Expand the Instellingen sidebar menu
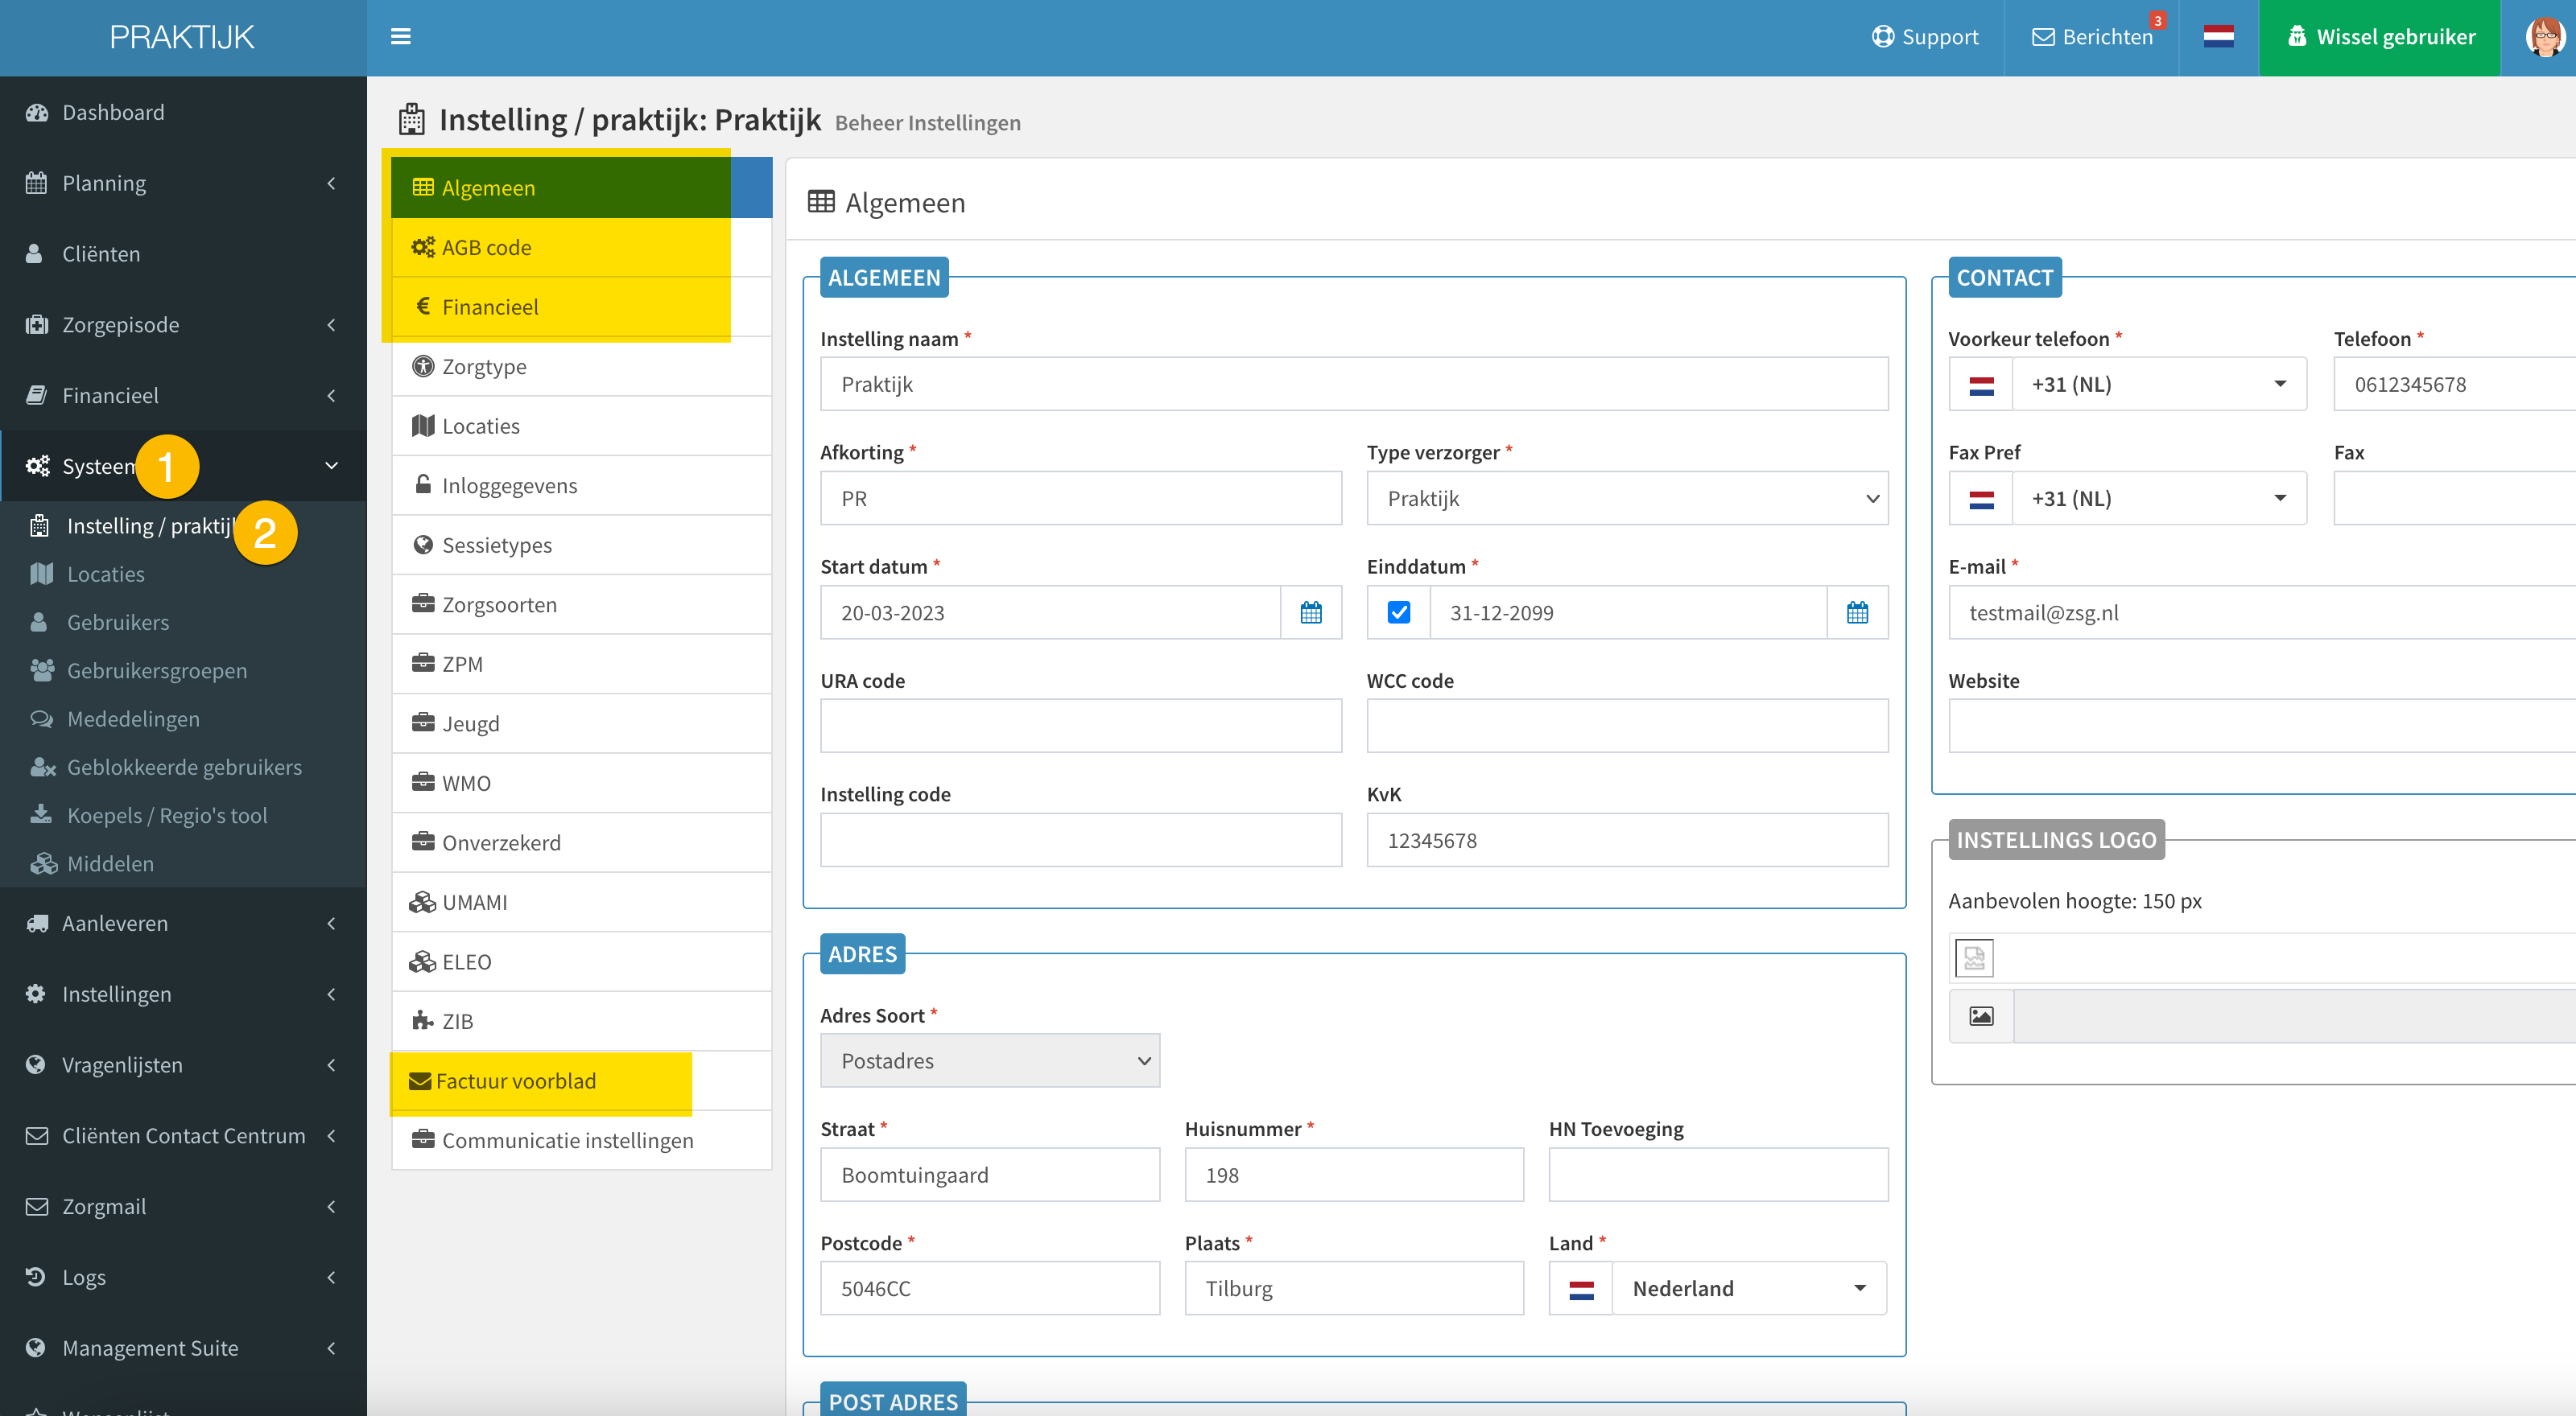The image size is (2576, 1416). pos(183,994)
